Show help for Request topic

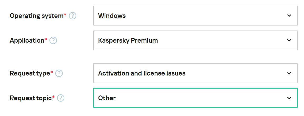[x=61, y=98]
